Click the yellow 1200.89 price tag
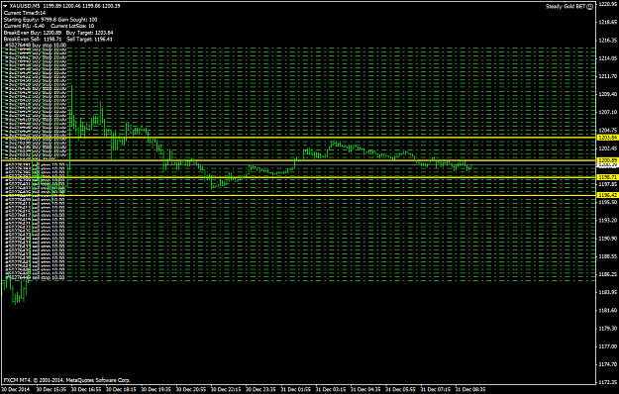This screenshot has height=394, width=619. coord(607,160)
